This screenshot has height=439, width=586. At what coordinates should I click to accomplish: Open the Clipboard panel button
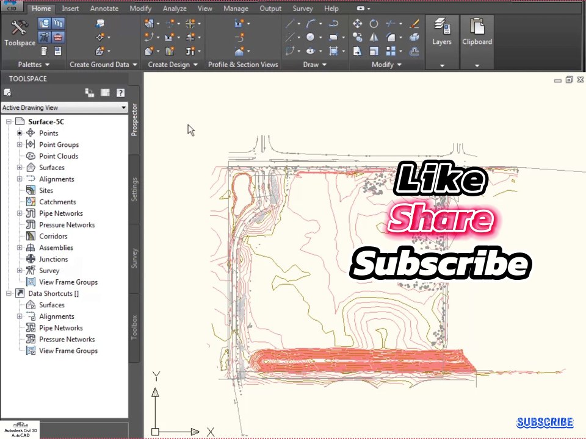[x=477, y=32]
